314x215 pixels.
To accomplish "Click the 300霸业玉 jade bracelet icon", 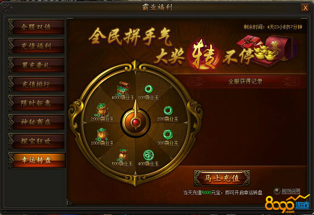I will click(168, 135).
